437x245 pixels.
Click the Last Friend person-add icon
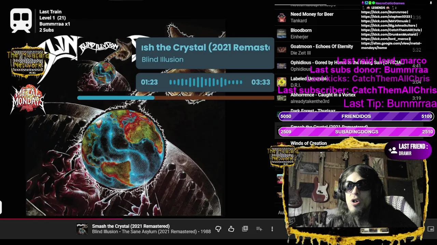393,150
